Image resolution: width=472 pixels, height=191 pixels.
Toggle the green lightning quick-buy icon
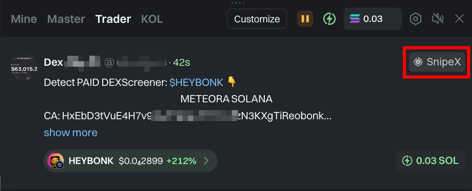point(329,19)
